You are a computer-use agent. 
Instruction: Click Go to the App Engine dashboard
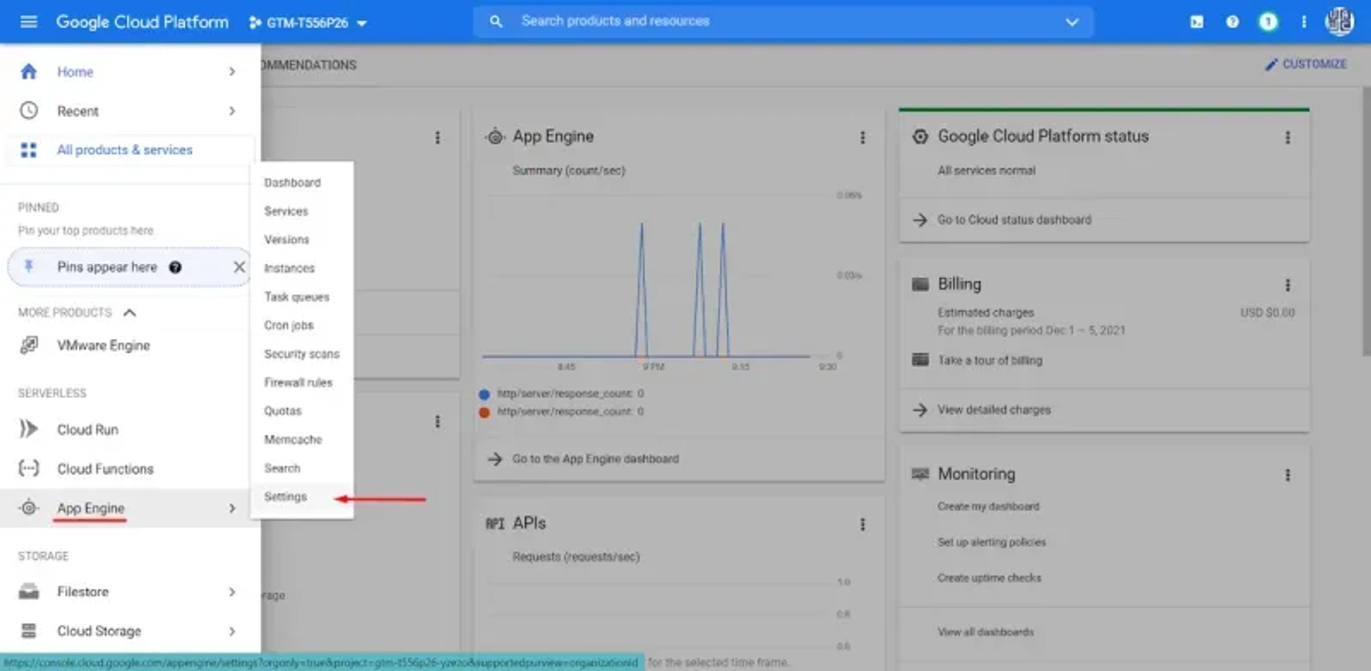click(595, 459)
